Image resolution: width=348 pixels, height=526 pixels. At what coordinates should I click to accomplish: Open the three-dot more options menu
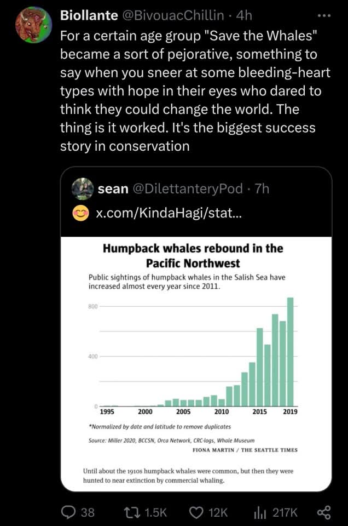[324, 15]
